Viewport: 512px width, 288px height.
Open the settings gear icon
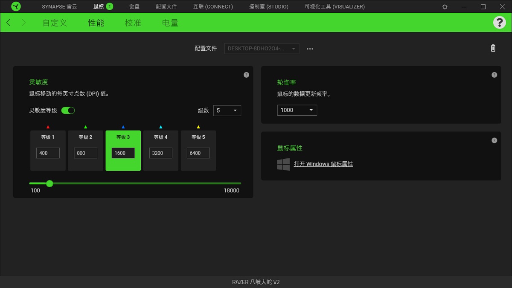click(445, 7)
